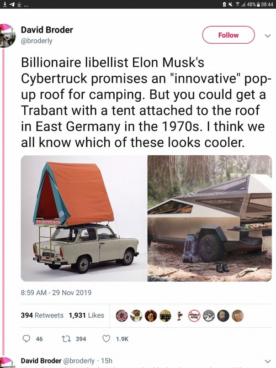Open the 394 Retweets list

click(x=42, y=315)
